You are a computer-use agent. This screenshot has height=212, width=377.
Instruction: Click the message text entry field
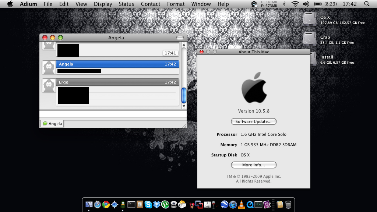tap(113, 114)
